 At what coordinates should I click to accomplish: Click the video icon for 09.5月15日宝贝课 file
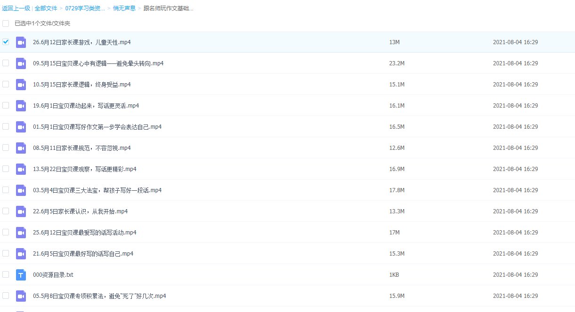[x=21, y=63]
